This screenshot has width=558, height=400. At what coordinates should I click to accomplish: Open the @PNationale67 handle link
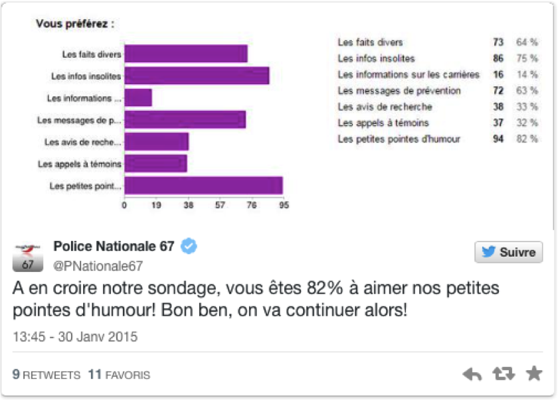(x=98, y=266)
